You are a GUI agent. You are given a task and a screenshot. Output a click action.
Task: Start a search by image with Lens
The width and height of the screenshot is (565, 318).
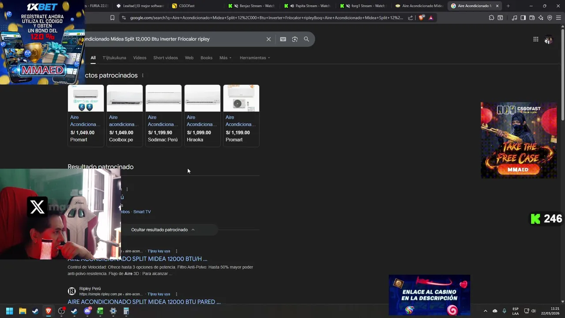tap(295, 39)
